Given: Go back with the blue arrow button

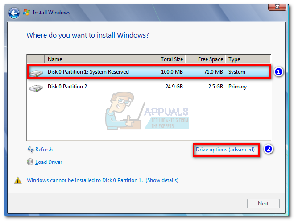Looking at the screenshot, I should click(14, 13).
